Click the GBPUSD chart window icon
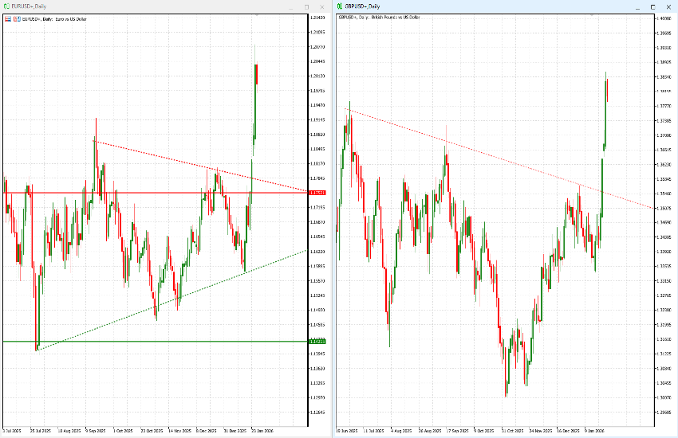The height and width of the screenshot is (438, 678). 338,6
